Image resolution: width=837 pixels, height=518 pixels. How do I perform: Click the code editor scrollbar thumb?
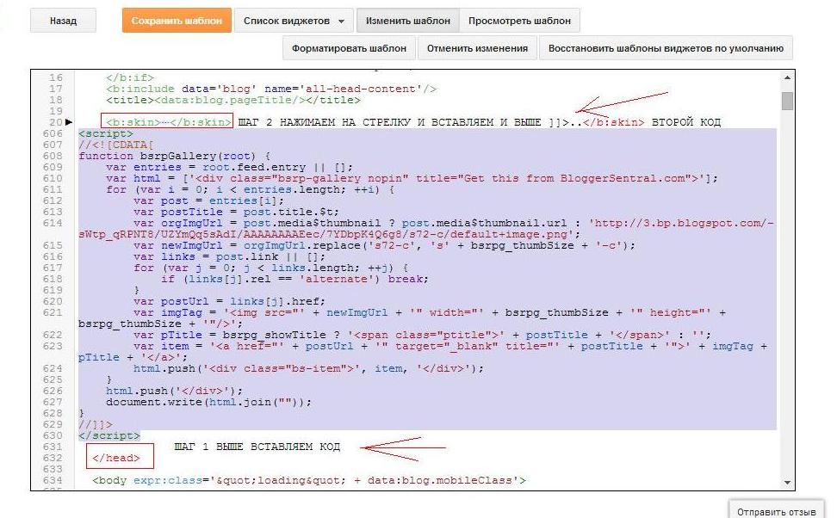click(x=787, y=101)
